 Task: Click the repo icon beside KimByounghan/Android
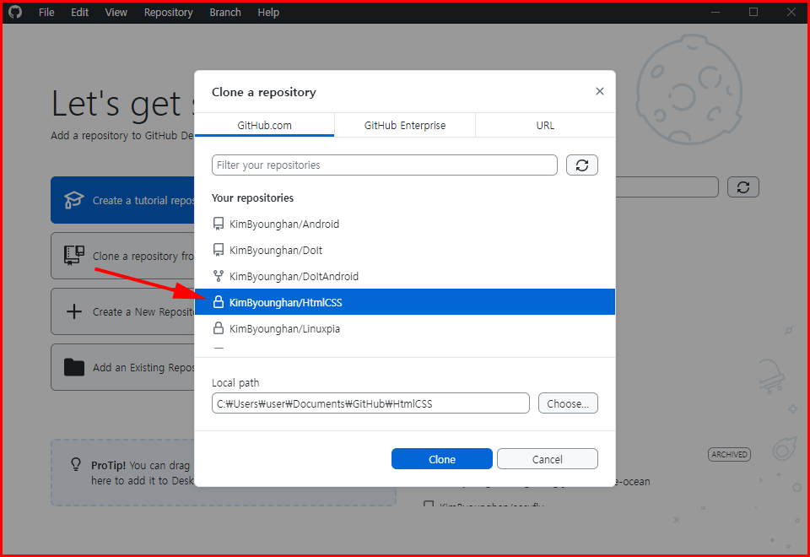click(x=219, y=224)
